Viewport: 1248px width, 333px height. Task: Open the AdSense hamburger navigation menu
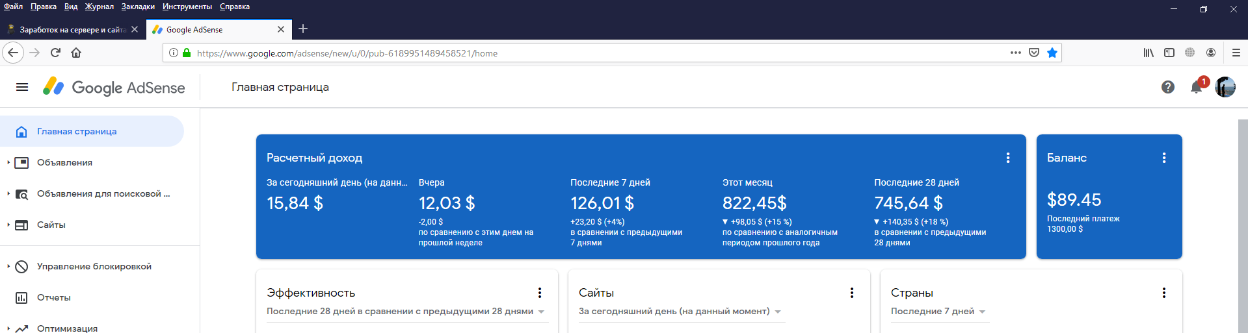coord(22,87)
